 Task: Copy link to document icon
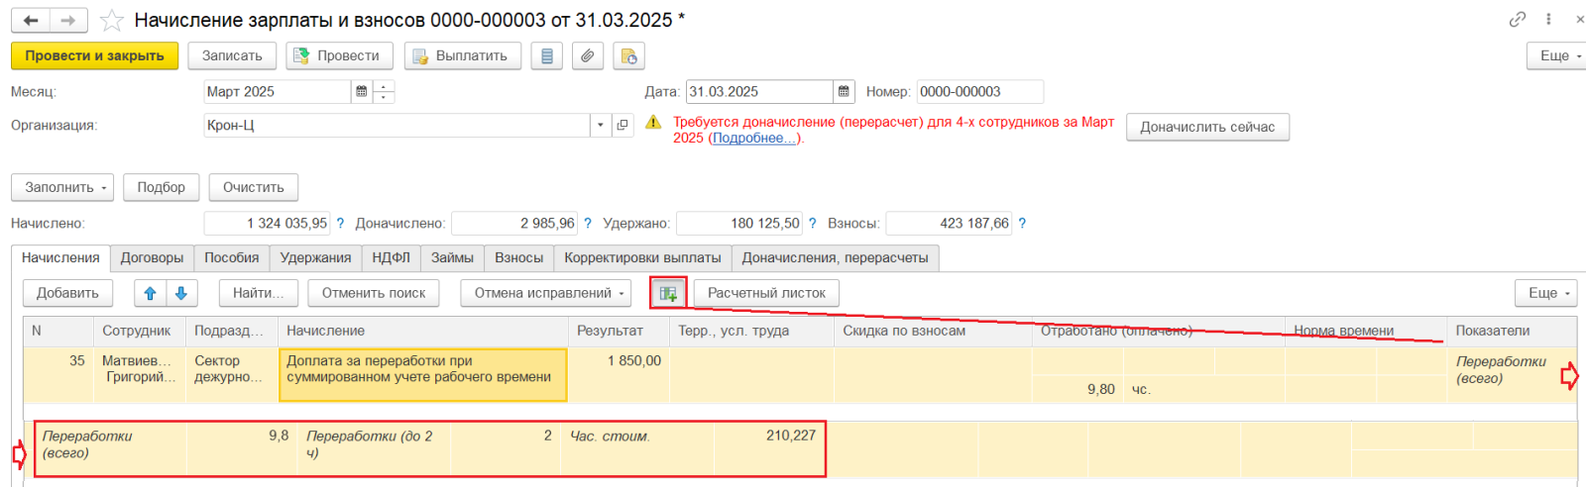pyautogui.click(x=1517, y=20)
